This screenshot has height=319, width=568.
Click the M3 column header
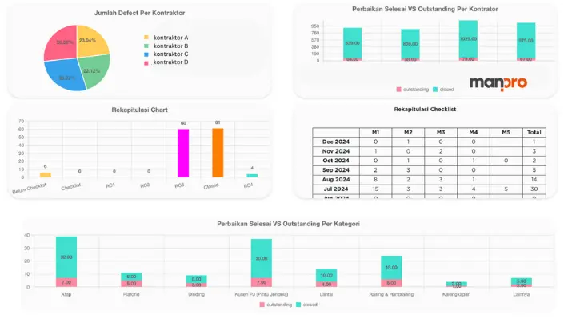click(x=441, y=132)
